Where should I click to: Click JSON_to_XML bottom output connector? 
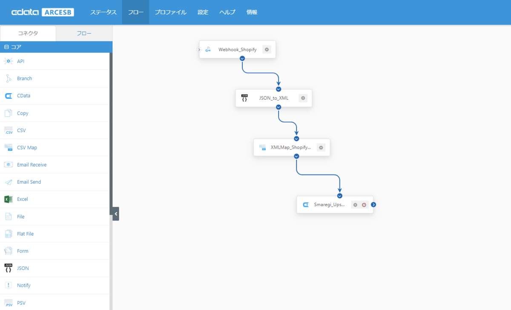tap(278, 107)
